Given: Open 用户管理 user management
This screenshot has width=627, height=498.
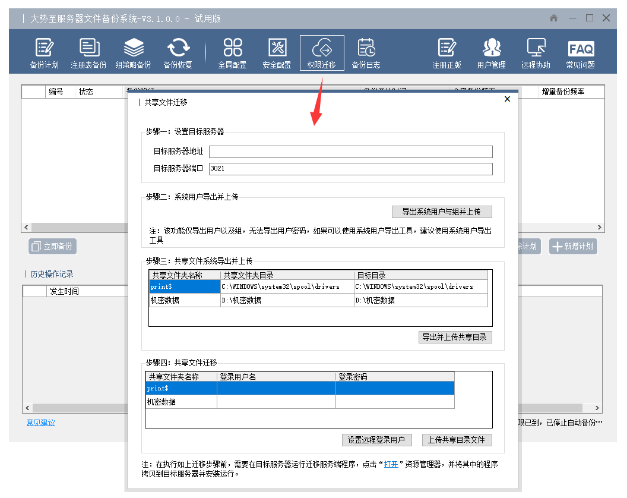Looking at the screenshot, I should tap(492, 53).
